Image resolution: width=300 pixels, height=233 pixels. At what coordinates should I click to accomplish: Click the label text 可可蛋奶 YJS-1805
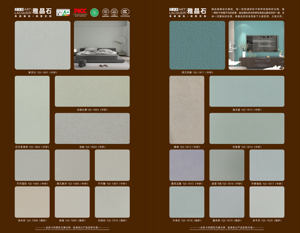point(28,184)
